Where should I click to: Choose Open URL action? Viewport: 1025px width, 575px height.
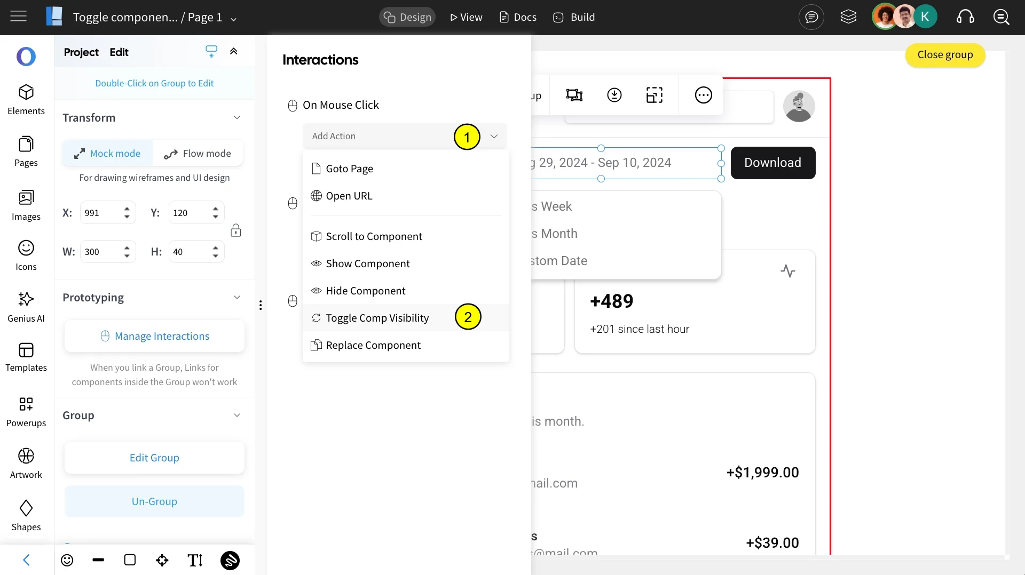pyautogui.click(x=406, y=196)
